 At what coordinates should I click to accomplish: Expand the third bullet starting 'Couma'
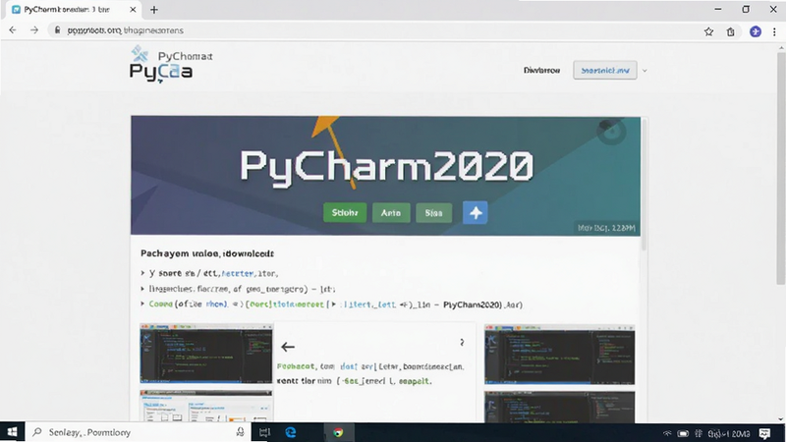142,304
